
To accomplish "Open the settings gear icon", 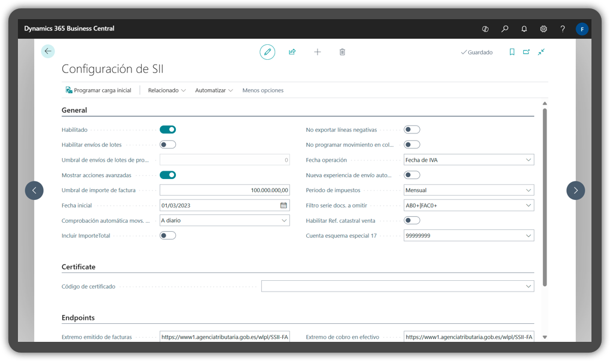I will 544,29.
